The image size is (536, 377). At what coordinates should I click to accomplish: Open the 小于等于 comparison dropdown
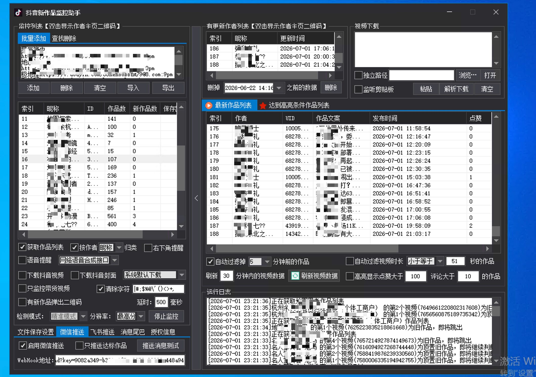click(440, 261)
